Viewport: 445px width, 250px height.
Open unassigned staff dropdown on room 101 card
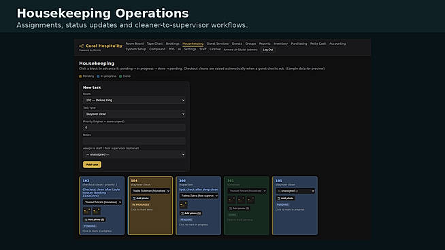click(x=295, y=191)
